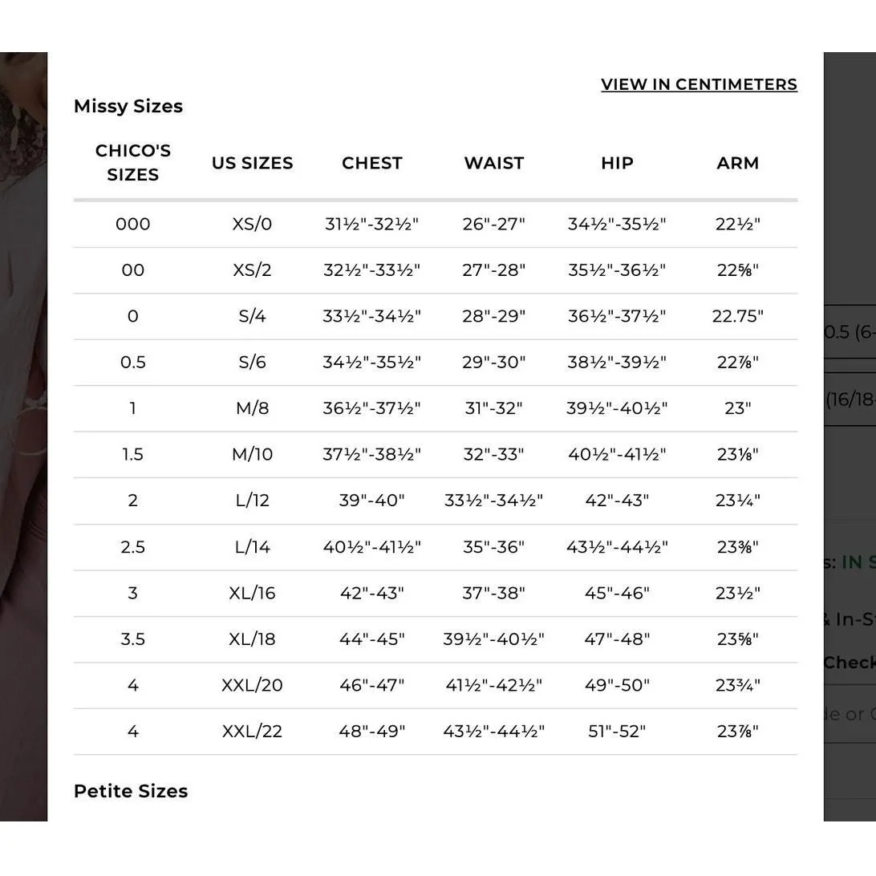
Task: Click the (16/18 size option behind overlay
Action: 850,399
